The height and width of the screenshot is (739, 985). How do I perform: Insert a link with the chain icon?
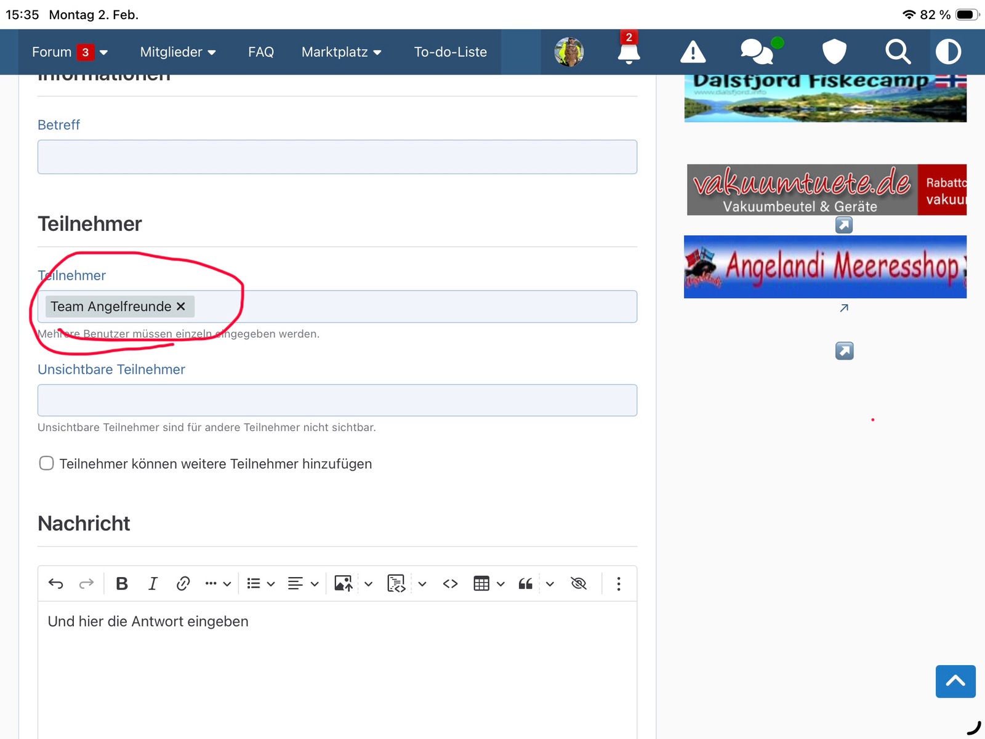pos(183,583)
